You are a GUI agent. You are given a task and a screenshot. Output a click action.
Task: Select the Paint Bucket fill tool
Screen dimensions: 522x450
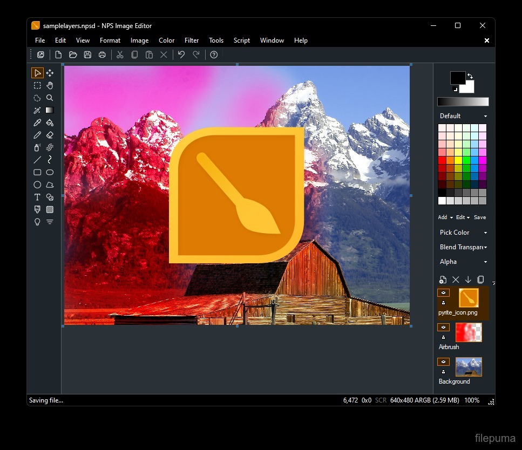pos(50,123)
